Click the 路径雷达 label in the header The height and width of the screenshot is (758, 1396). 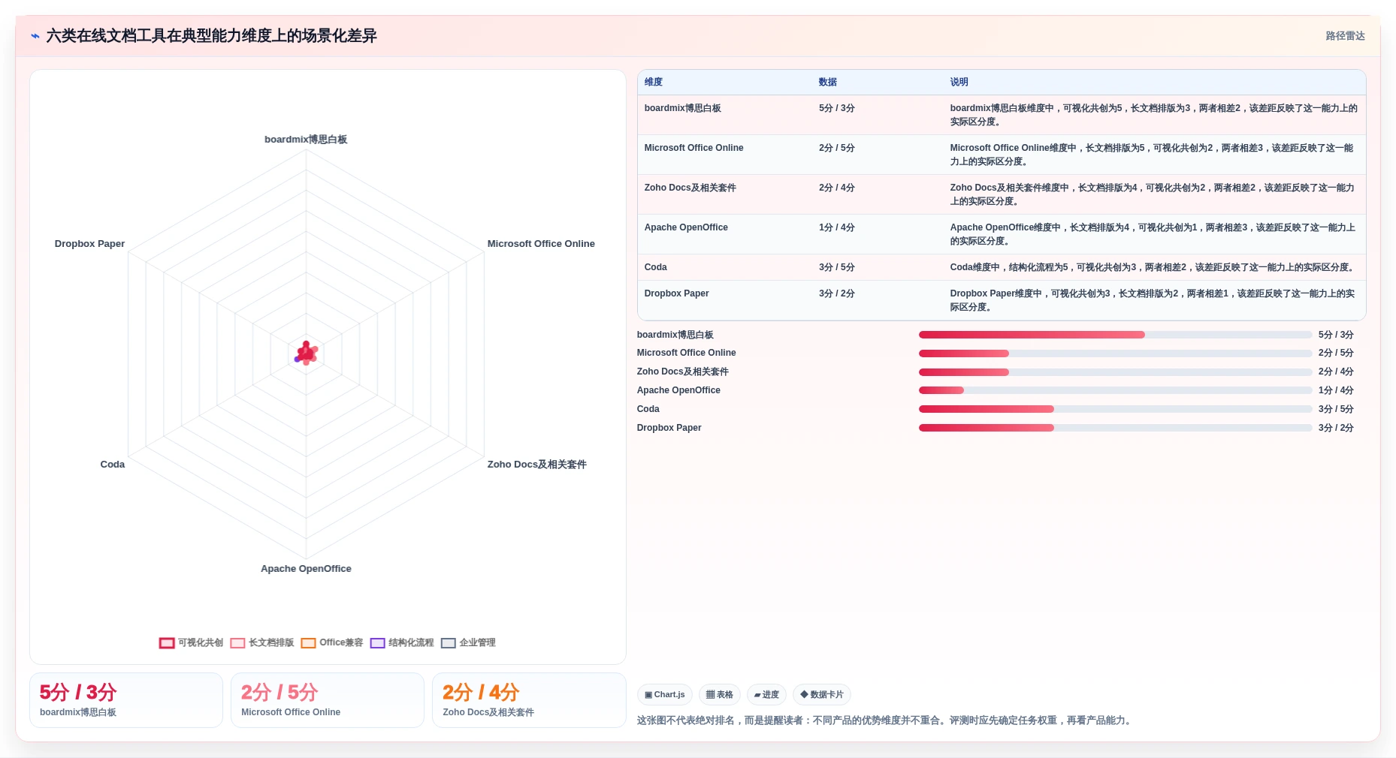1345,36
